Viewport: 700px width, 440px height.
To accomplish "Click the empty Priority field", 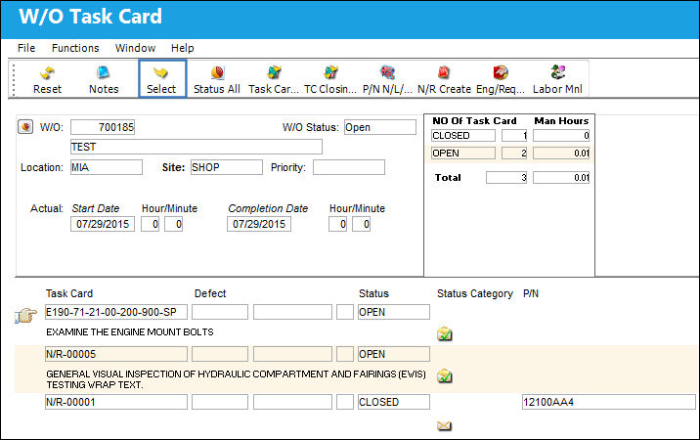I will pyautogui.click(x=349, y=167).
